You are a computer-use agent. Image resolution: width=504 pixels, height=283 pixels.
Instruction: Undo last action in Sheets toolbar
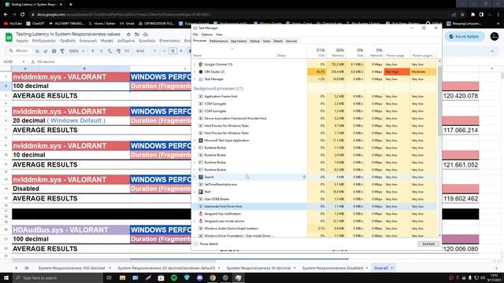(37, 51)
